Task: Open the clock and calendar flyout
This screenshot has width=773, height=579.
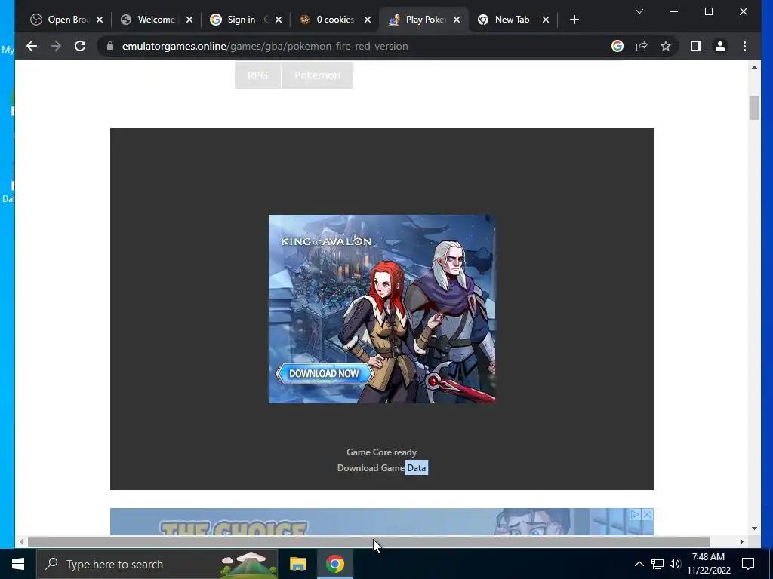Action: 708,564
